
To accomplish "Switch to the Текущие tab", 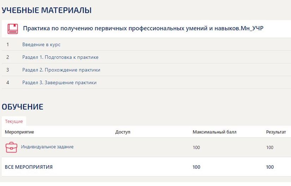I will 14,121.
